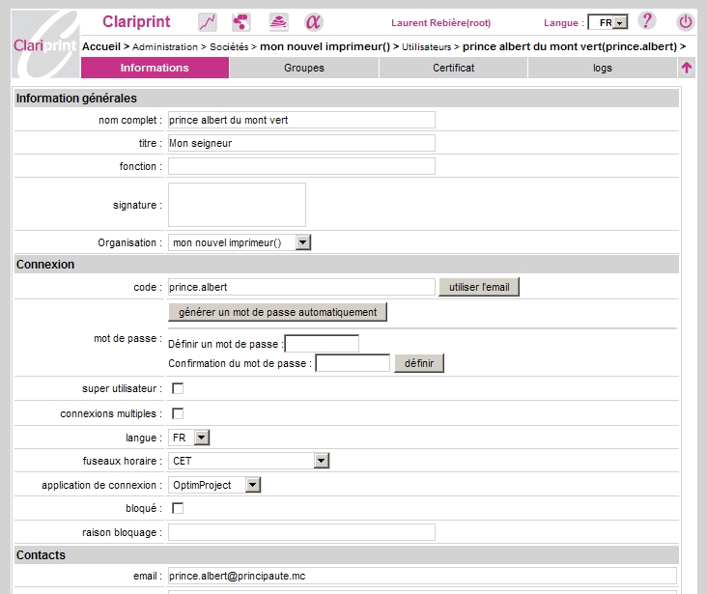Viewport: 707px width, 594px height.
Task: Open the Certificat tab
Action: click(x=453, y=68)
